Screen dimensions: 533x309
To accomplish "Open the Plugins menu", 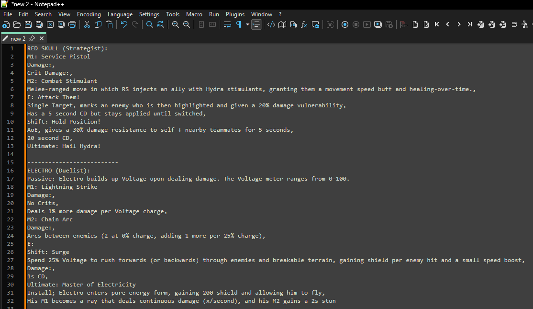I will pos(235,14).
